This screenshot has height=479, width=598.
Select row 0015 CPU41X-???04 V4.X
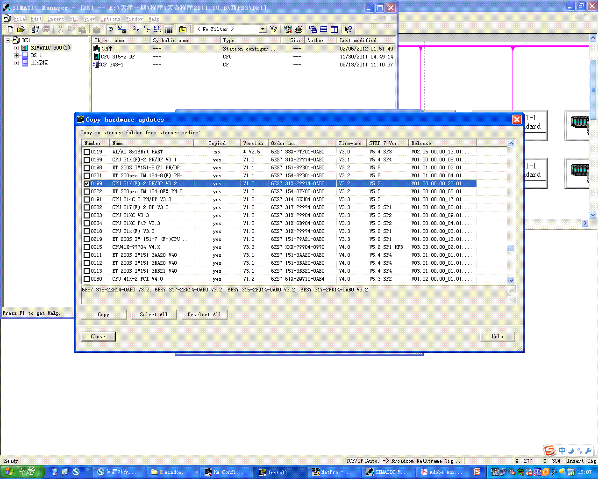pos(279,247)
